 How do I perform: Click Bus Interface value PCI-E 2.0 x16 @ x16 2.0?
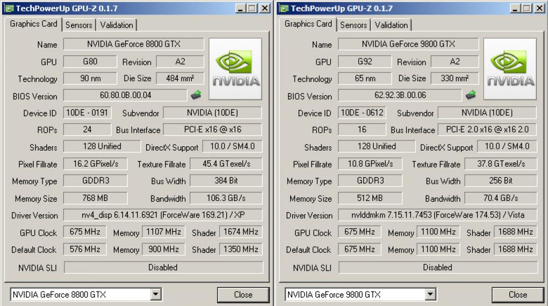tap(487, 130)
